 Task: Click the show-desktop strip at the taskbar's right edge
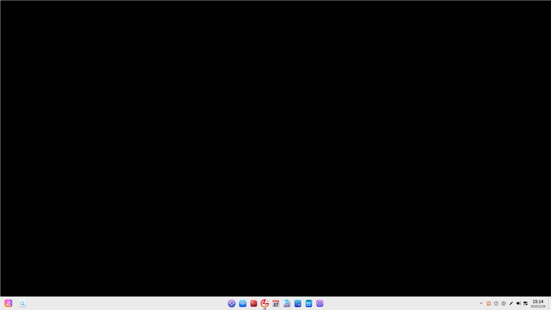550,303
